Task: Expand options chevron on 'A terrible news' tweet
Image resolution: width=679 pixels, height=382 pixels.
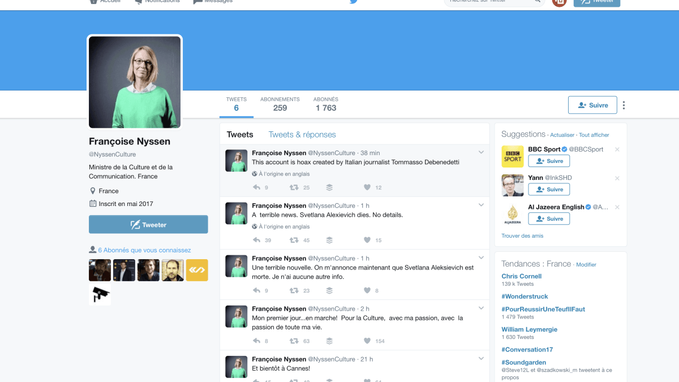Action: pyautogui.click(x=481, y=205)
